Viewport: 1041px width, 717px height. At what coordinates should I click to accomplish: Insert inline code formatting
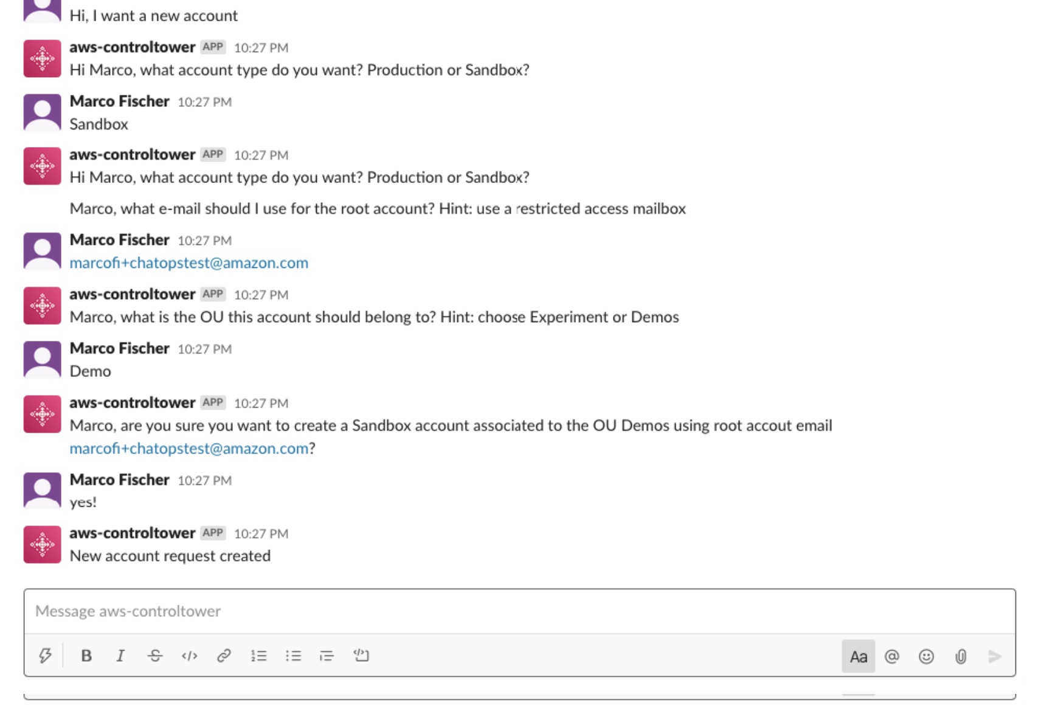189,656
